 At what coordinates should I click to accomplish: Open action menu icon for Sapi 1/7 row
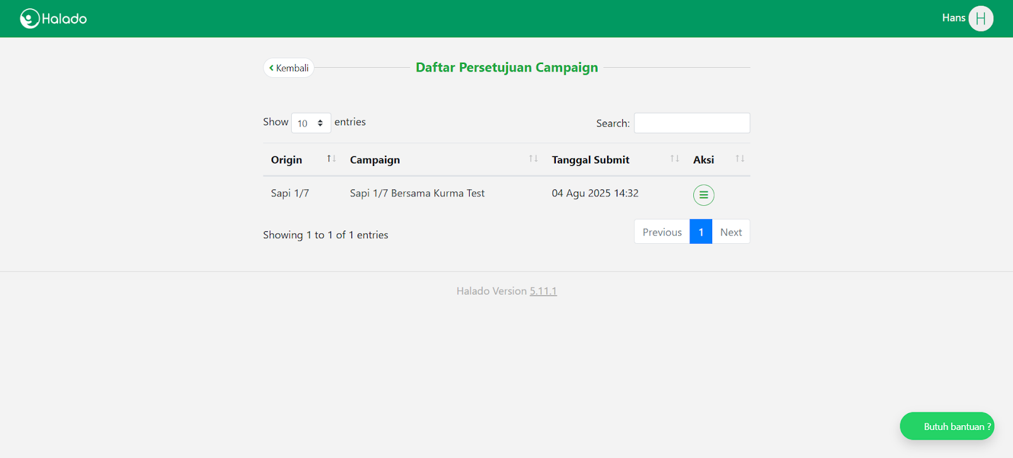703,195
